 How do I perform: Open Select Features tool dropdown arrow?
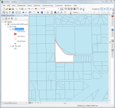tap(32, 12)
